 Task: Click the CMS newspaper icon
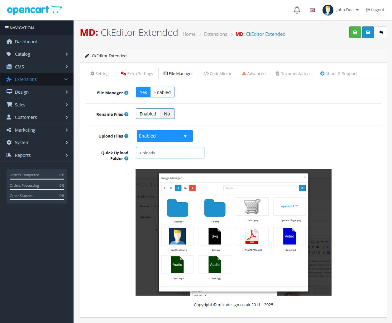click(9, 67)
